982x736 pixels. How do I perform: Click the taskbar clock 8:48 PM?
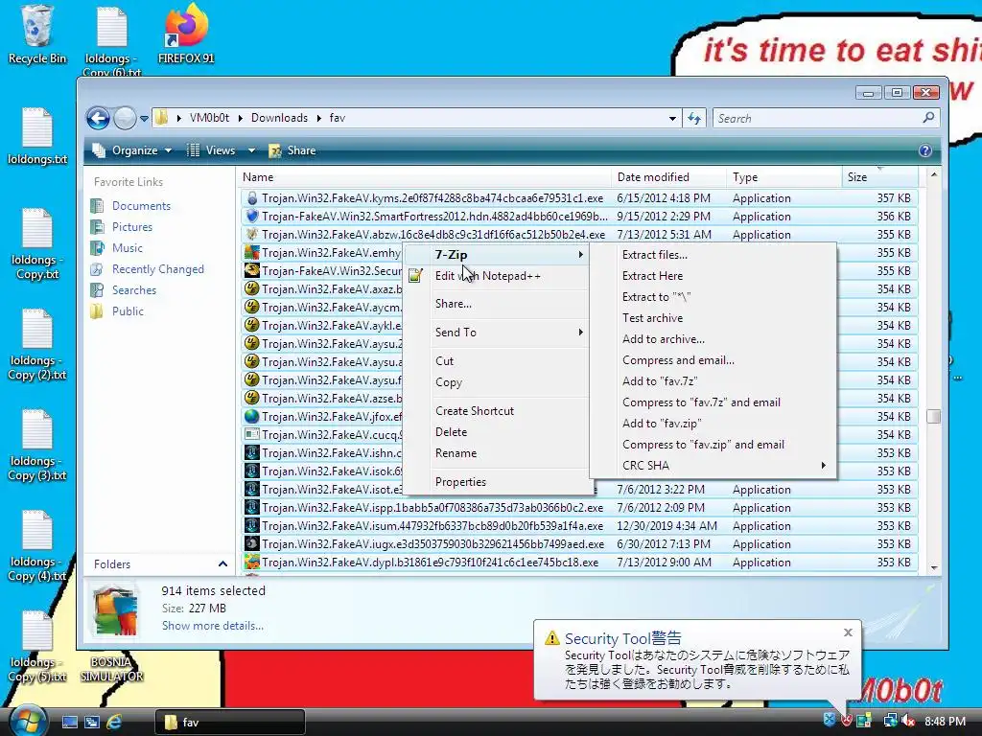tap(945, 722)
